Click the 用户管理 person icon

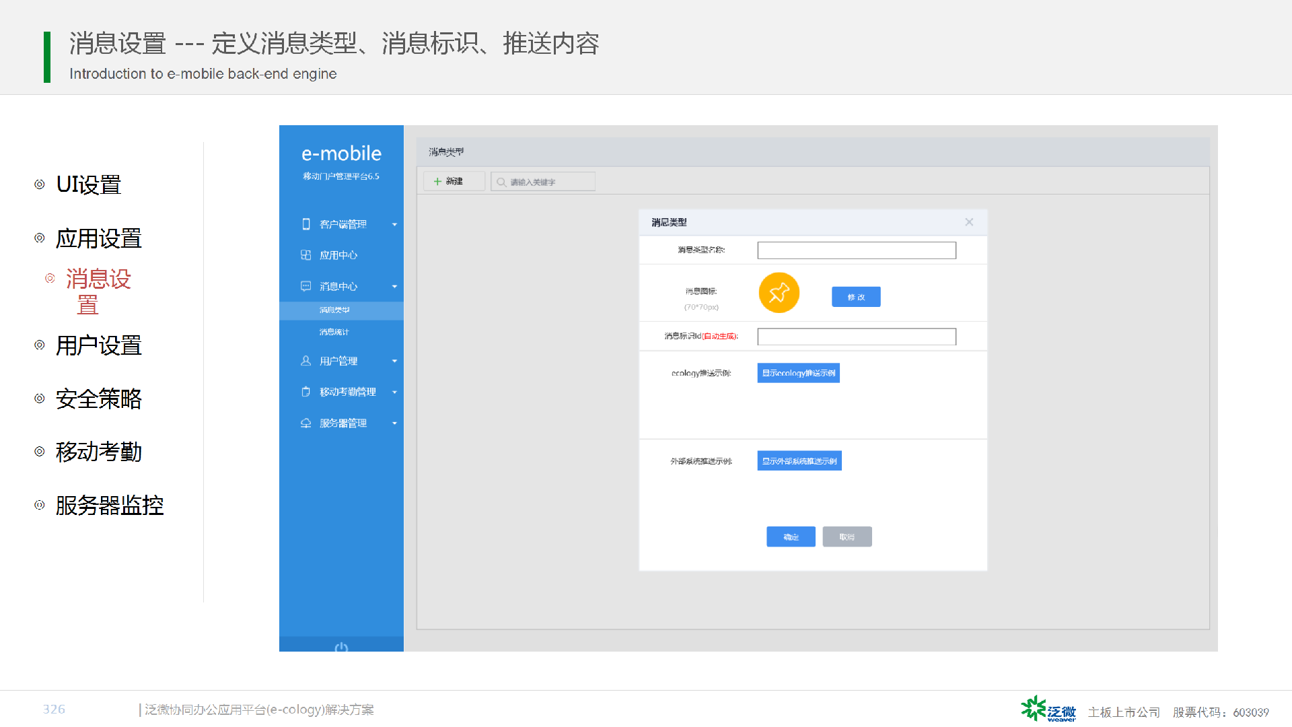pos(306,361)
